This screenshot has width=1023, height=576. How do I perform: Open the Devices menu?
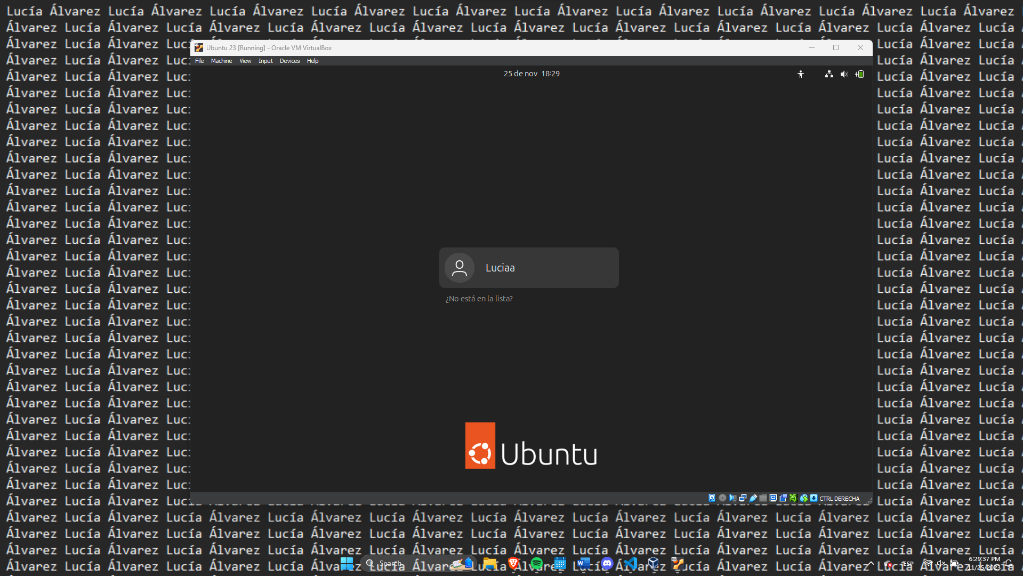point(289,61)
